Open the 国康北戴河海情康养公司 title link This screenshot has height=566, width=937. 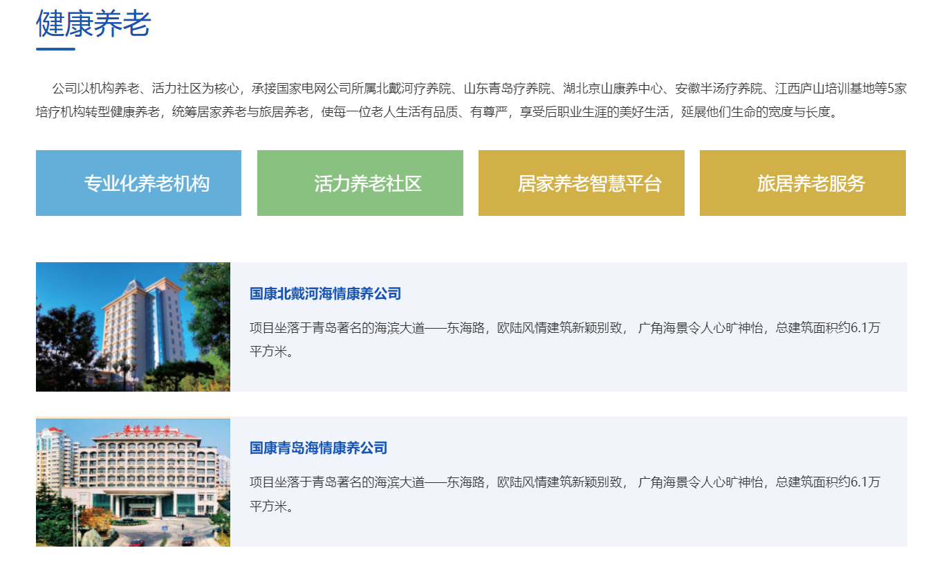pos(325,293)
